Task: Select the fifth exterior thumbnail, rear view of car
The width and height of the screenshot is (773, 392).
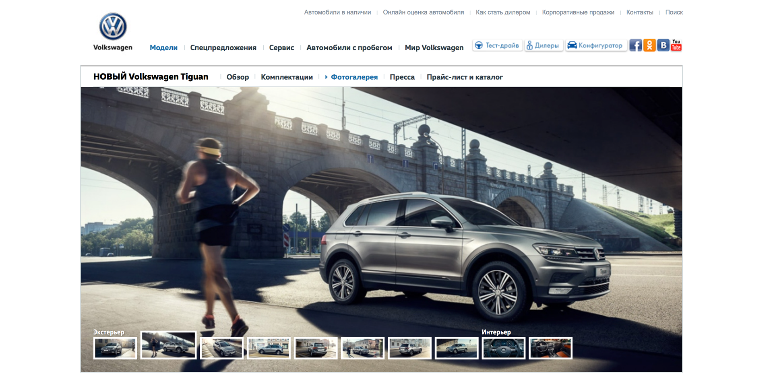Action: (x=316, y=348)
